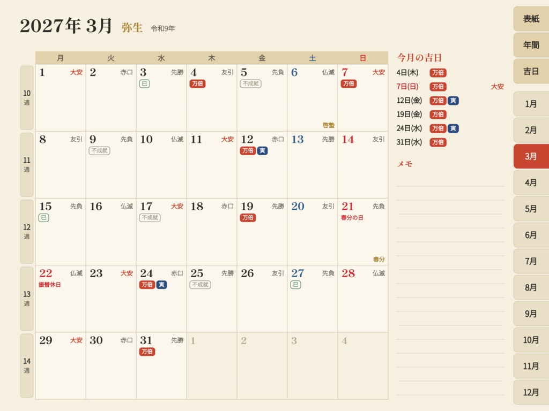The image size is (549, 411).
Task: Click the 万倍 badge on March 19 cell
Action: pos(248,218)
